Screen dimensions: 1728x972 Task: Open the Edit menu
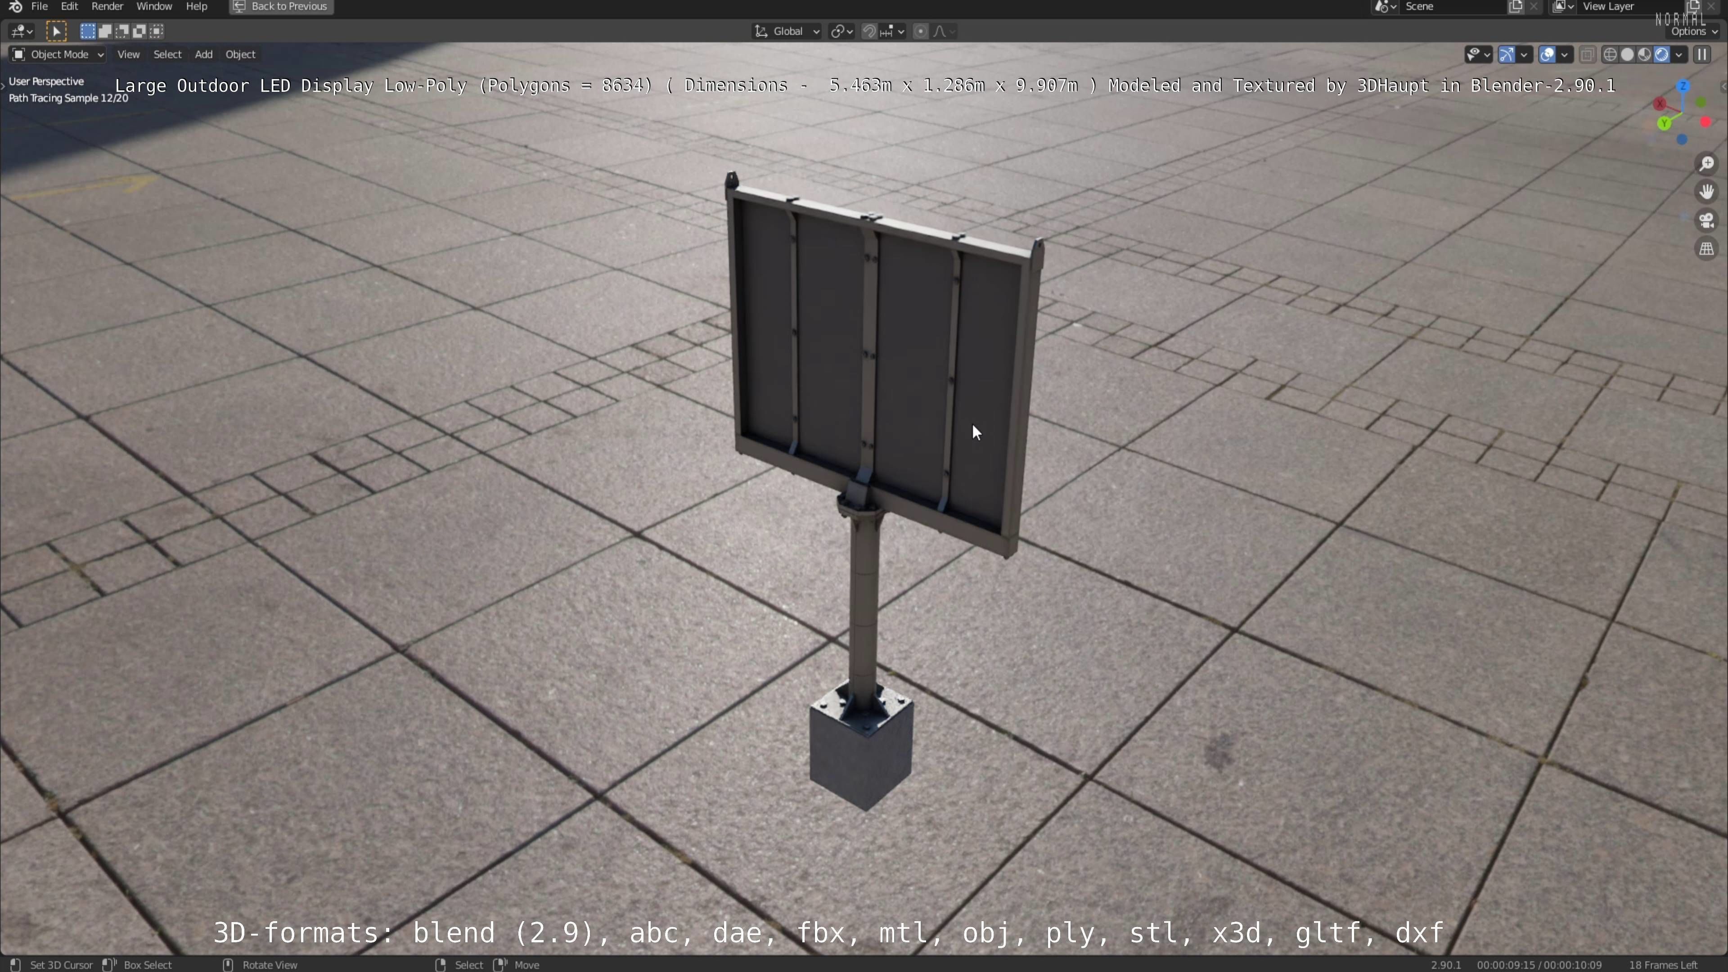click(x=69, y=7)
